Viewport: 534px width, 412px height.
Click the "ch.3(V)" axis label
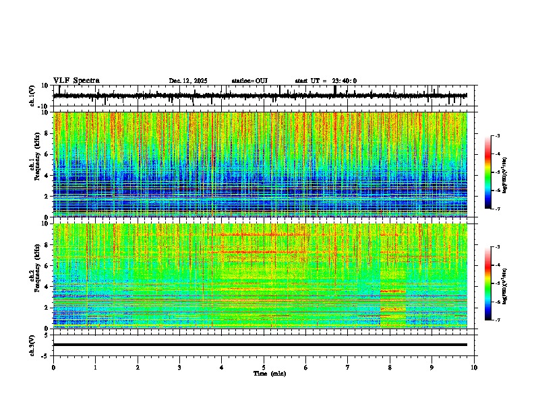32,345
